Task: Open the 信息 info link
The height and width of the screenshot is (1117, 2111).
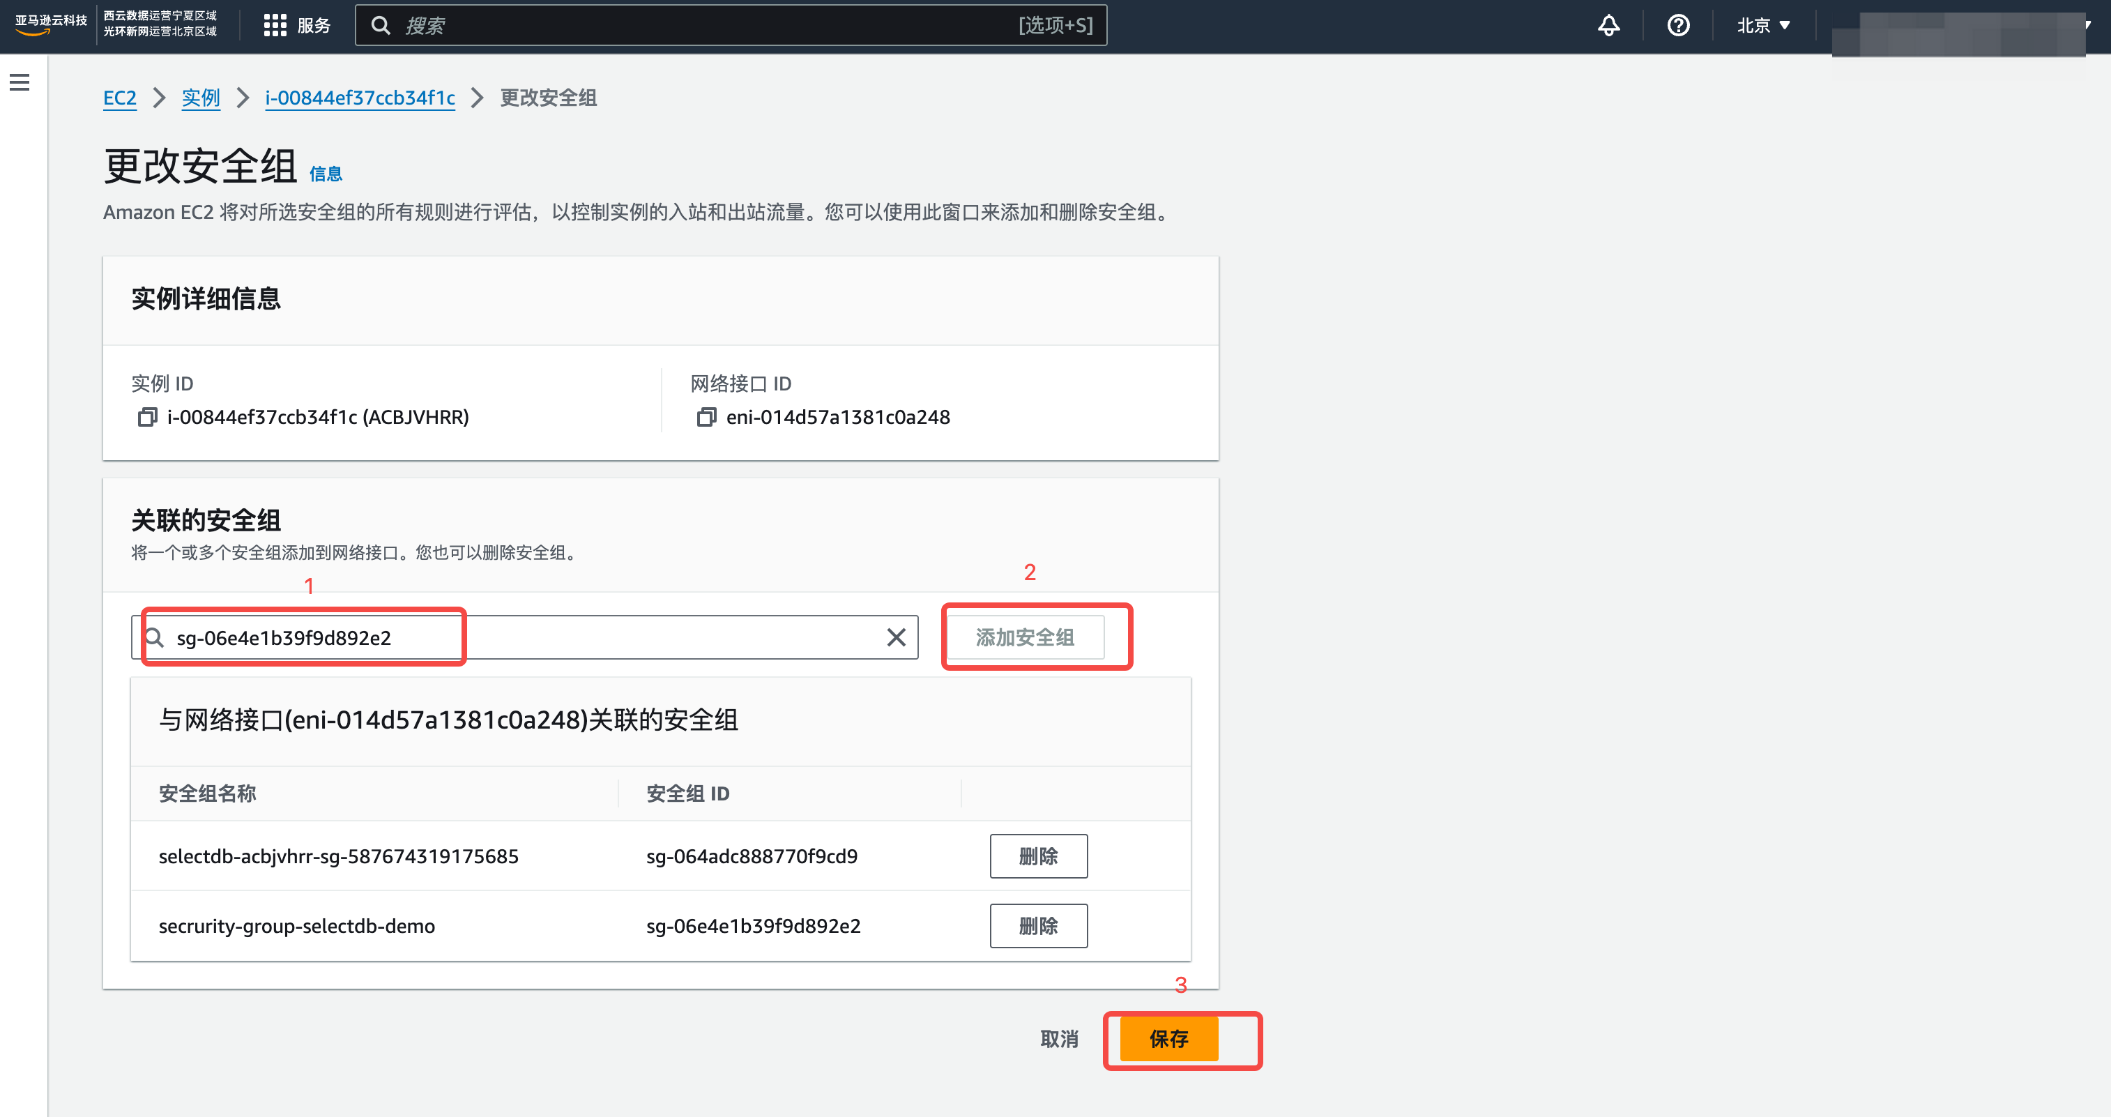Action: pos(326,174)
